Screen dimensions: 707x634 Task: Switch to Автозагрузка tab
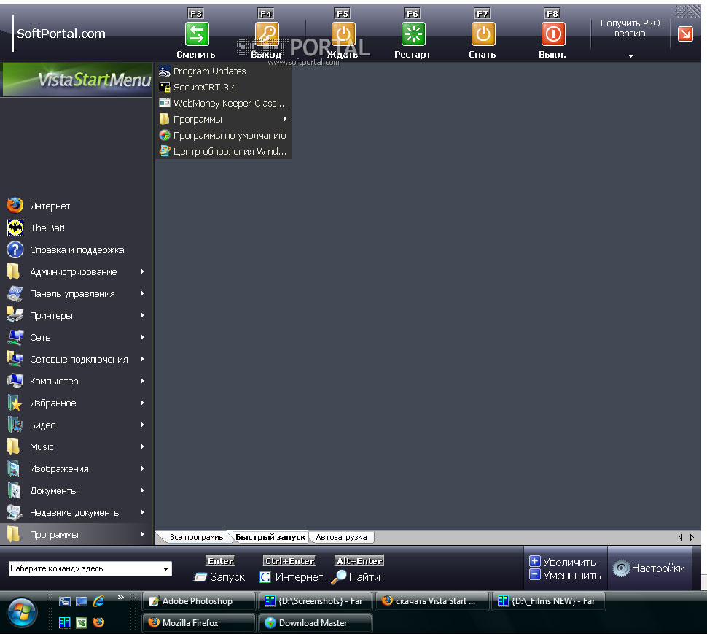341,537
